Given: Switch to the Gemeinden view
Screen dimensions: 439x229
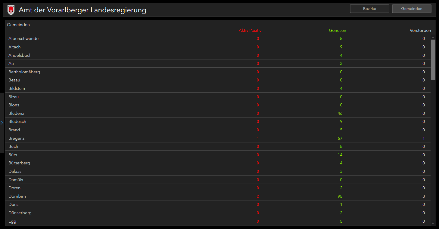Looking at the screenshot, I should point(412,9).
